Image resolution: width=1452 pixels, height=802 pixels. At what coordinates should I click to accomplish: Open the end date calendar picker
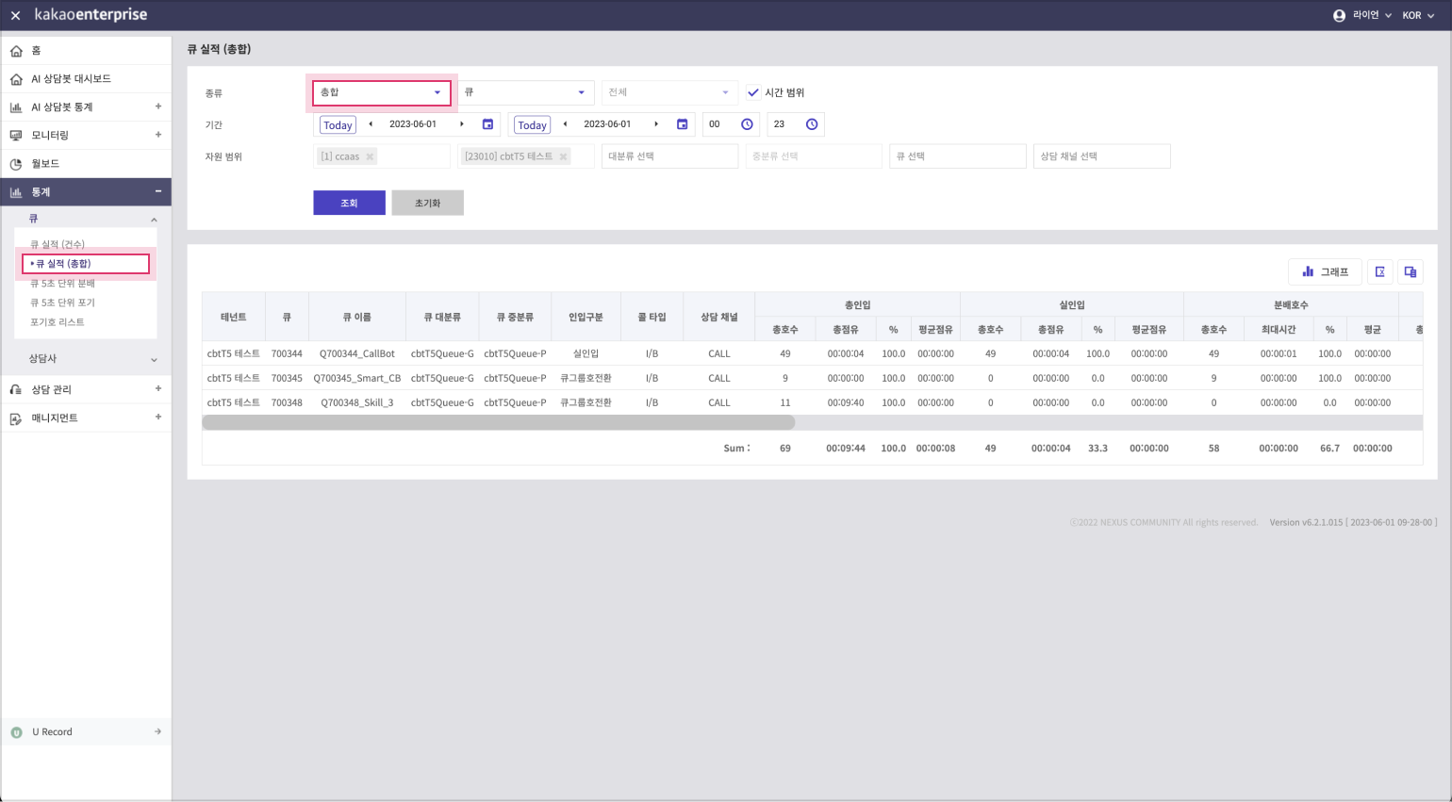coord(682,124)
